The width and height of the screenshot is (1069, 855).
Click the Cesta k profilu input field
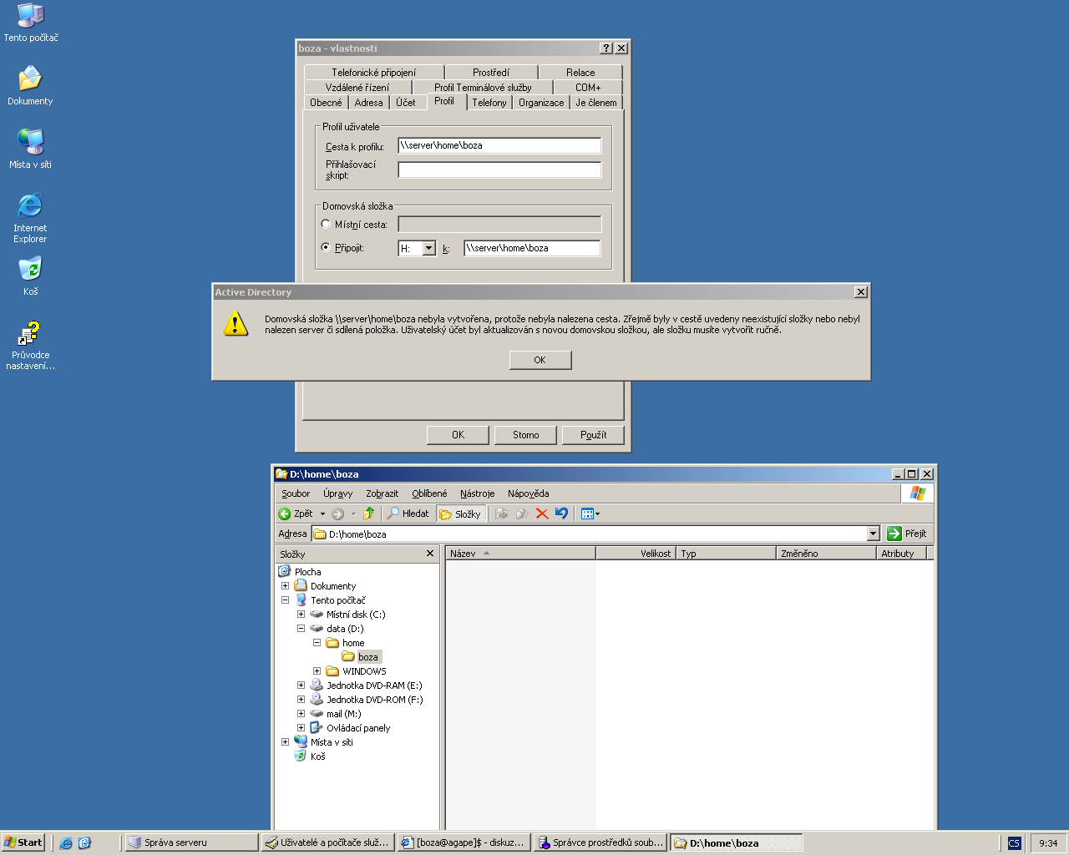[499, 145]
